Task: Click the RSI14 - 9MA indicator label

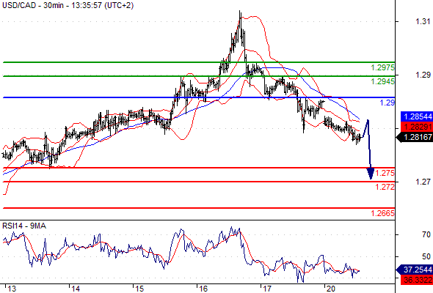Action: tap(24, 226)
